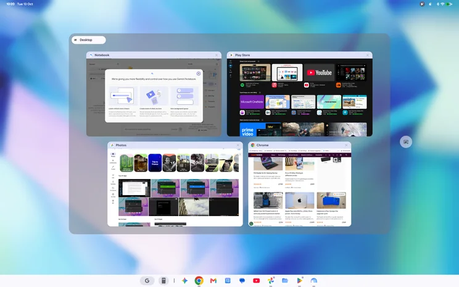Select the Desktop chip label

(89, 40)
